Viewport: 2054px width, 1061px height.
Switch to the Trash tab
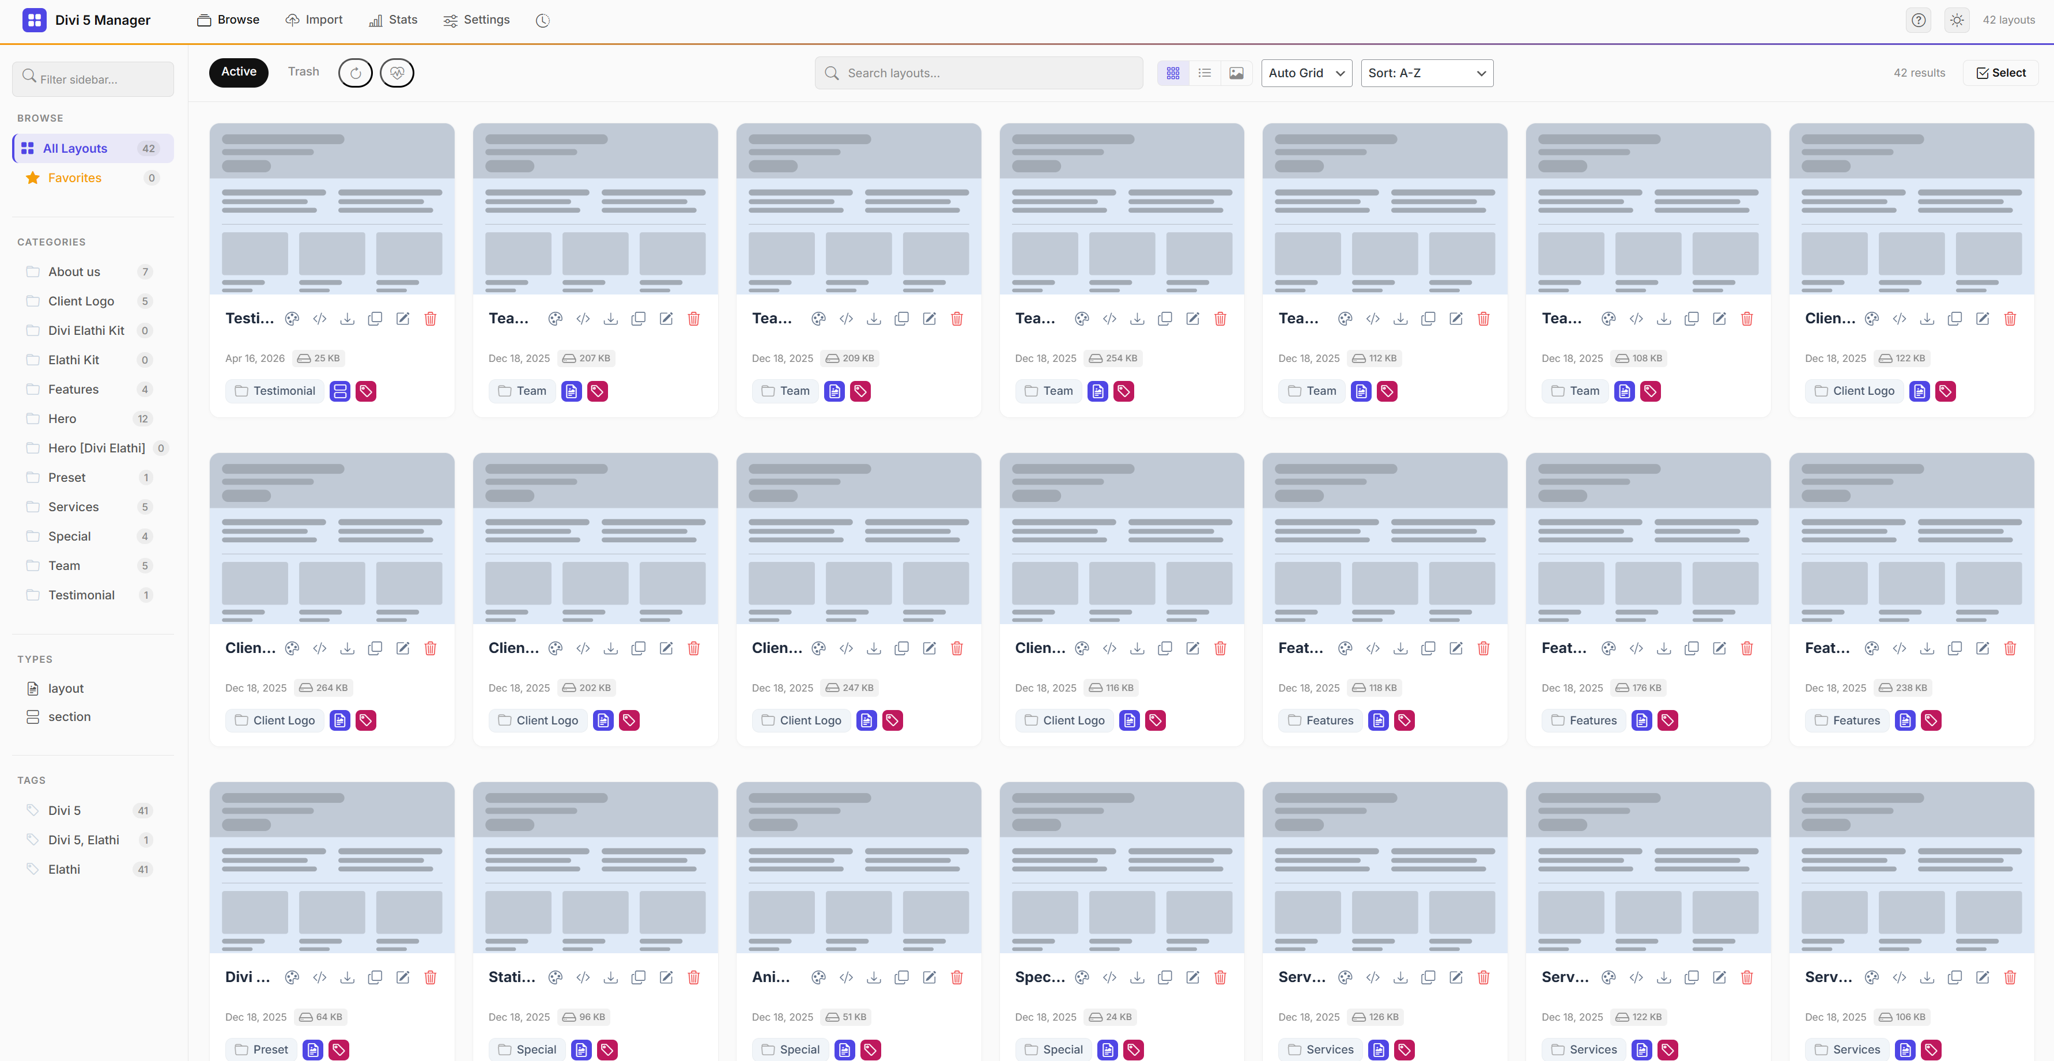(303, 71)
